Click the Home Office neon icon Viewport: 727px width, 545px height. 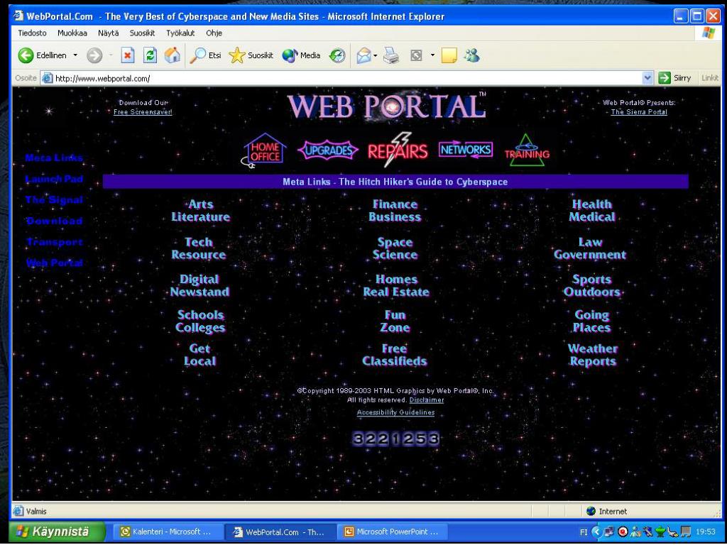tap(264, 150)
